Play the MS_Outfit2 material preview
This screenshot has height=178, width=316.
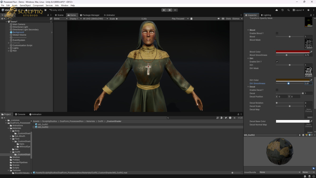coord(300,135)
